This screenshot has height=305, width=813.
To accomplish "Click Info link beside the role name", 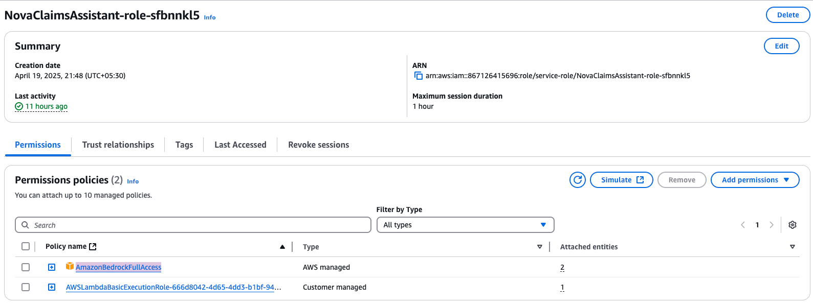I will point(210,17).
